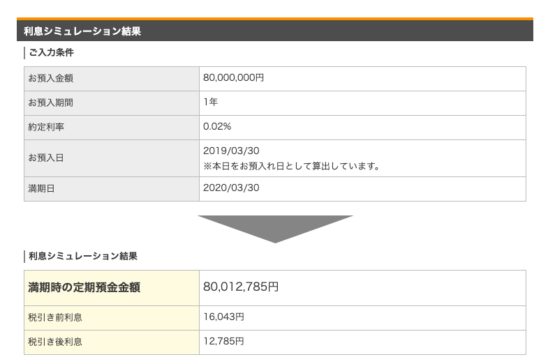Click the 1年 deposit period value
The height and width of the screenshot is (364, 541).
(210, 103)
